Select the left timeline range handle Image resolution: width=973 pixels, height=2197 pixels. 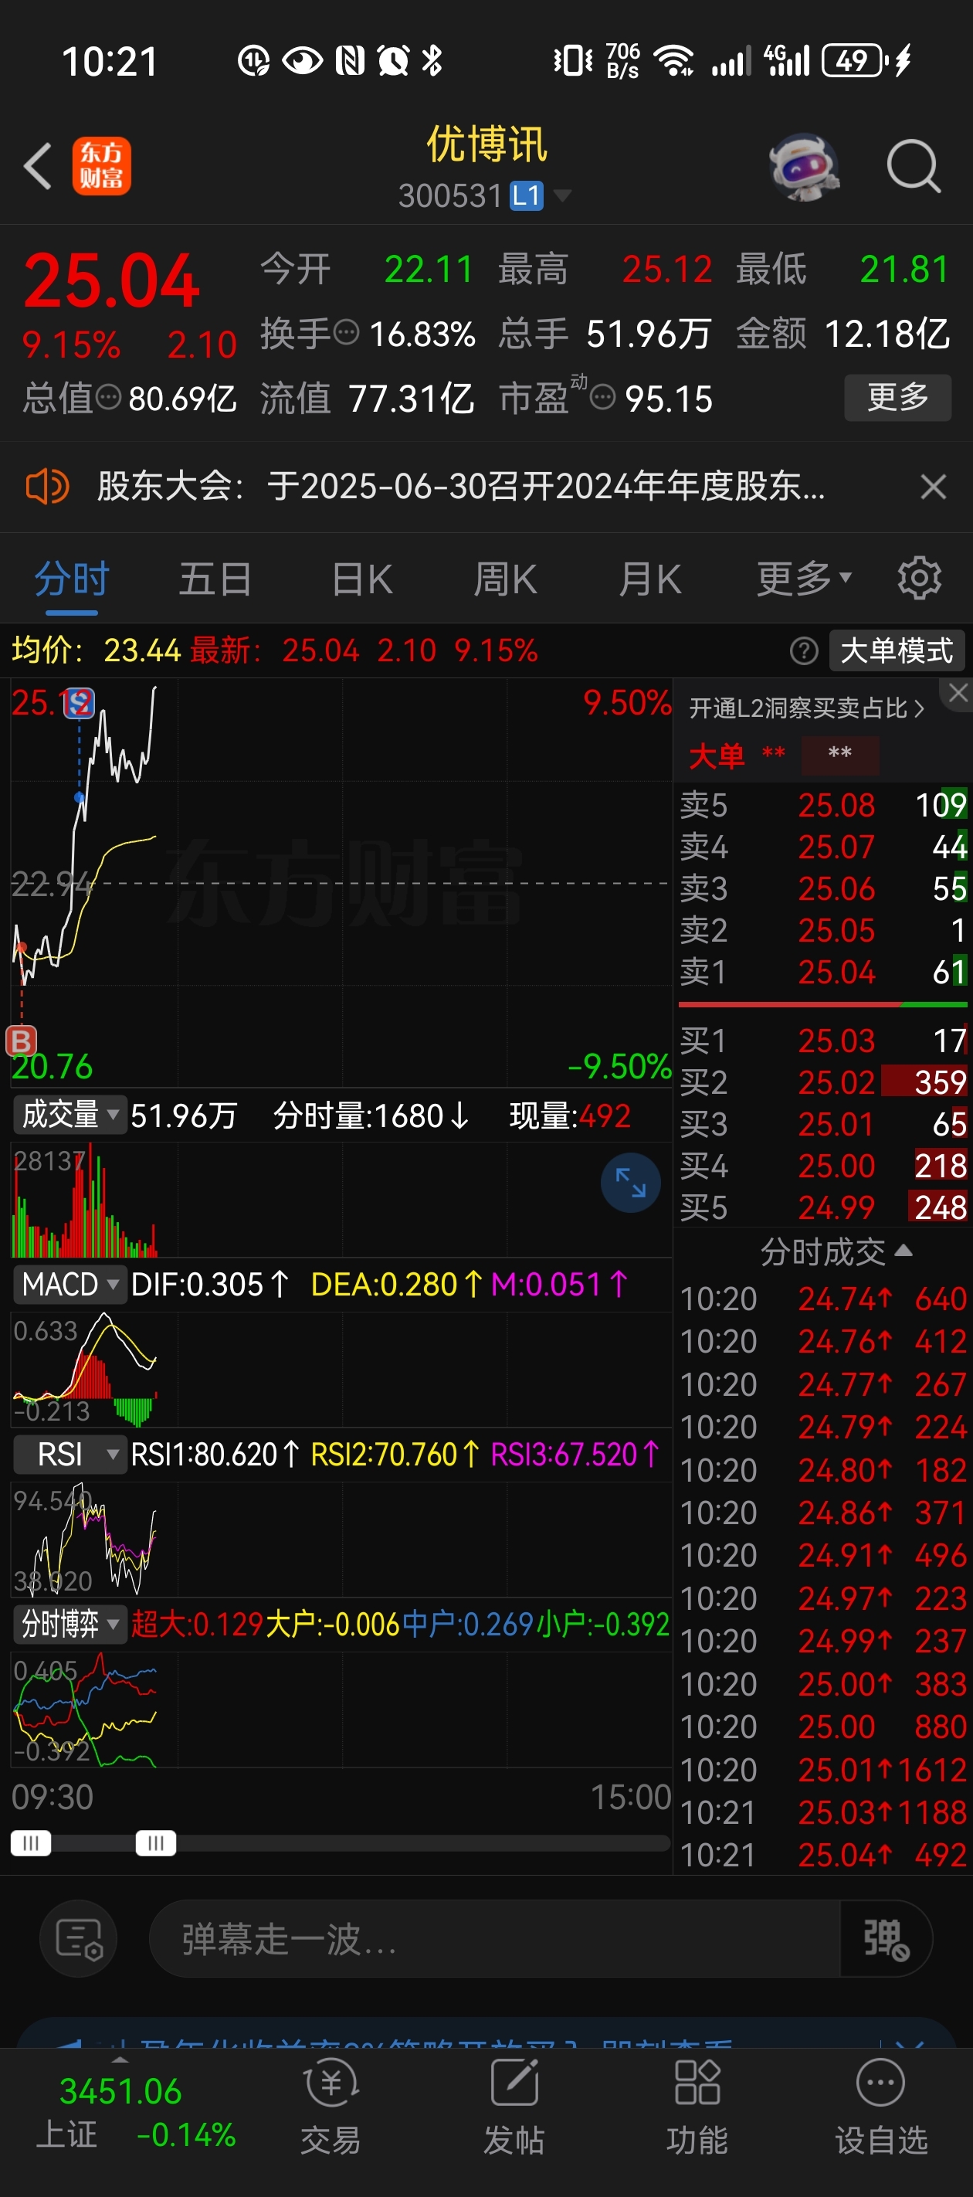point(31,1844)
